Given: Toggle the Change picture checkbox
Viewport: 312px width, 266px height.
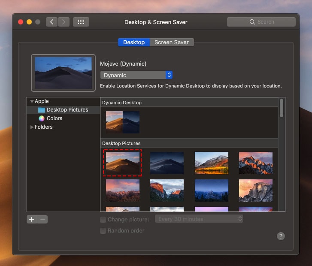Looking at the screenshot, I should [x=103, y=220].
